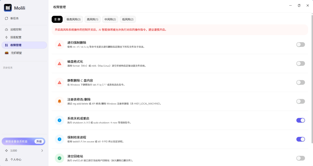Enable the 递归强制删除 switch
Image resolution: width=313 pixels, height=166 pixels.
(300, 44)
